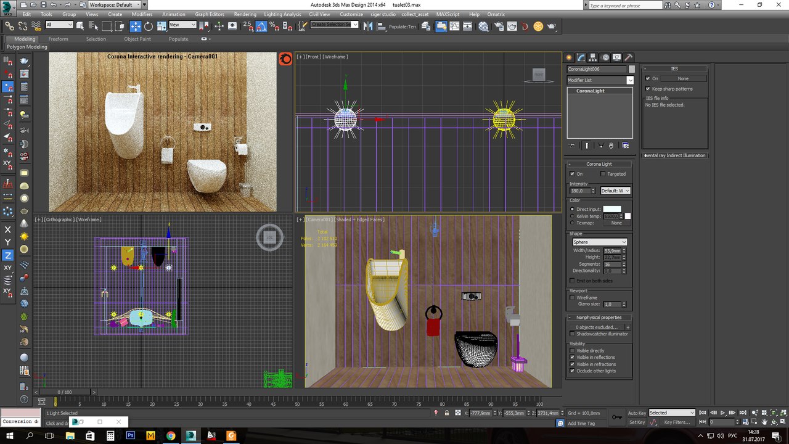Open the Rendering menu
This screenshot has height=444, width=789.
point(245,14)
